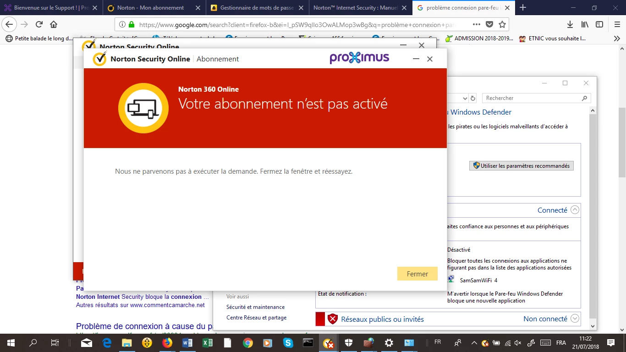The image size is (626, 352).
Task: Click Firefox back button
Action: tap(10, 24)
